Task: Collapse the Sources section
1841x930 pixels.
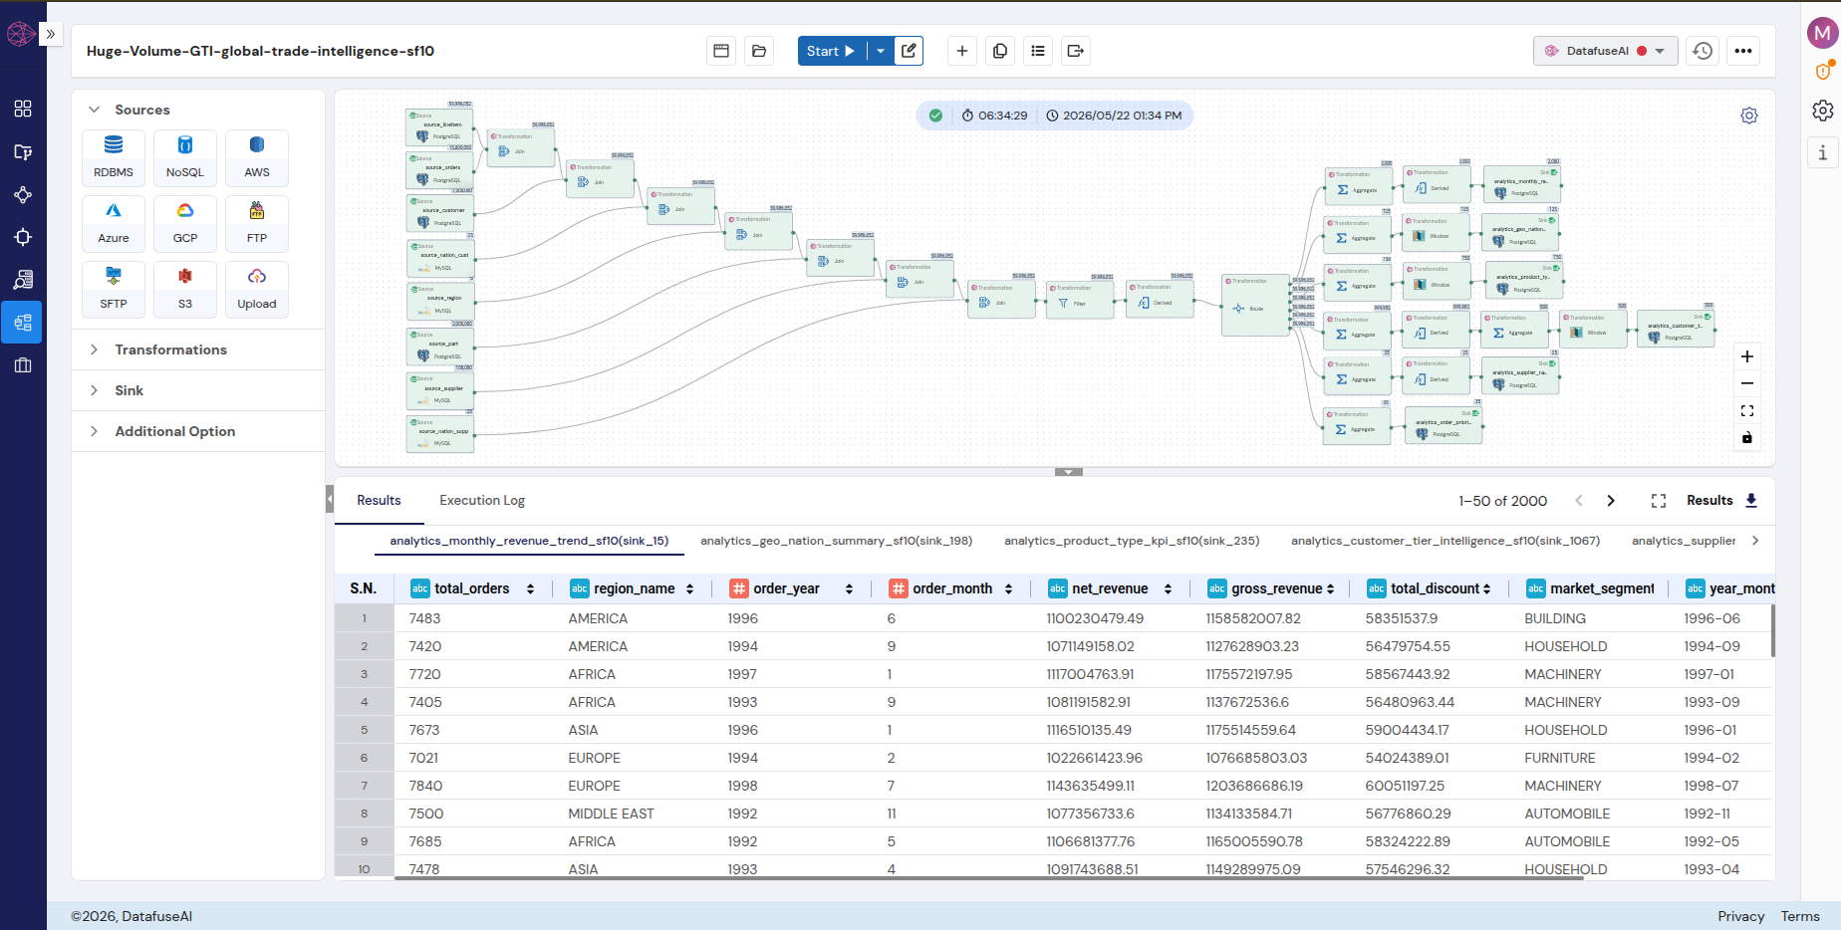Action: pos(95,110)
